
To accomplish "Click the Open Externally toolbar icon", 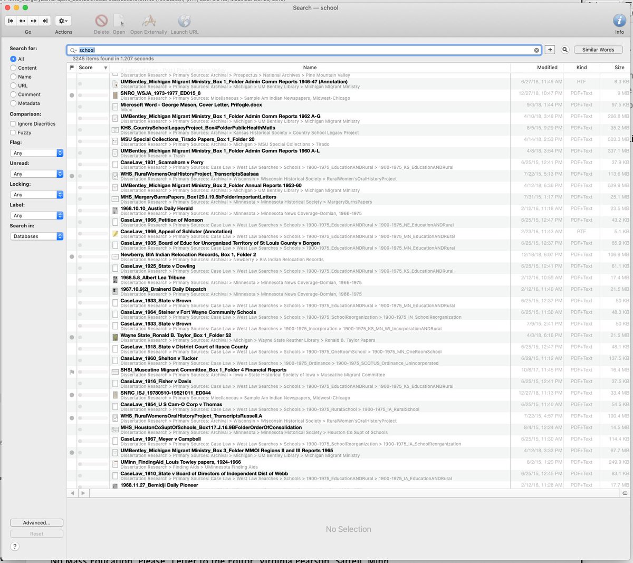I will [149, 21].
